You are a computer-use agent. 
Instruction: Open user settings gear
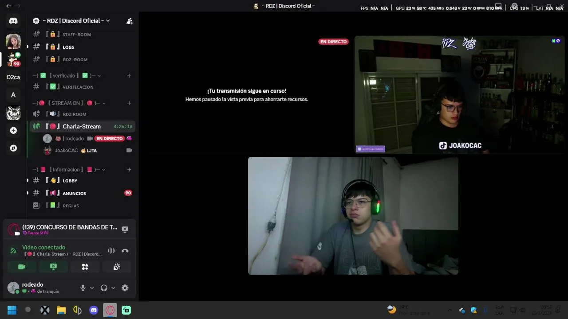(x=125, y=288)
